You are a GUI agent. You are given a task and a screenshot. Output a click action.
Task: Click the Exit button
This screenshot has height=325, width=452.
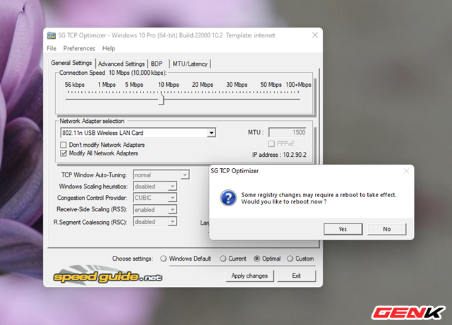[297, 276]
